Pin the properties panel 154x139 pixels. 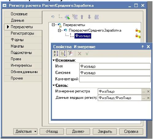143,47
